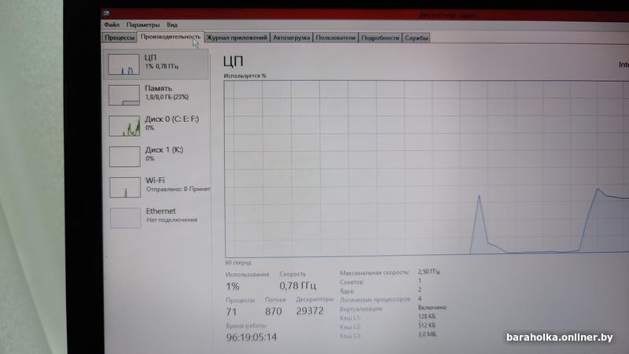Image resolution: width=629 pixels, height=354 pixels.
Task: Select the ЦП entry label in sidebar
Action: 150,57
